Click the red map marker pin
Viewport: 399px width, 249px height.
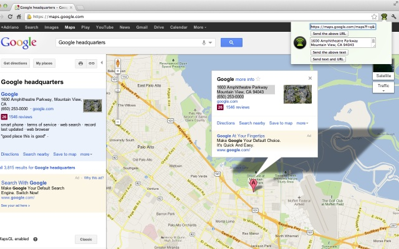pyautogui.click(x=253, y=184)
